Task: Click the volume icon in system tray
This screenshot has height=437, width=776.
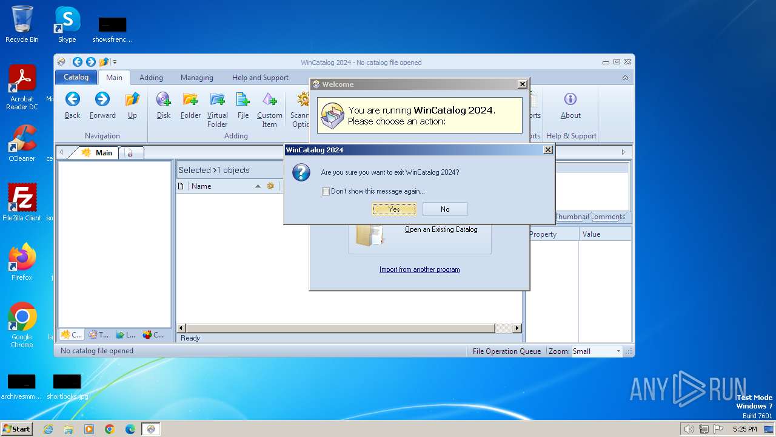Action: [689, 429]
